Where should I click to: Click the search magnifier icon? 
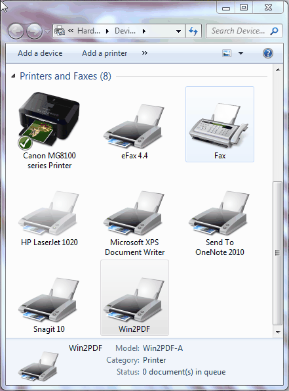pos(275,31)
